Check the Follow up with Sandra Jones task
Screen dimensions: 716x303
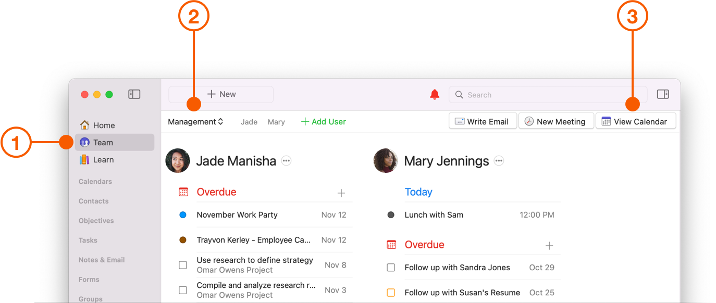coord(391,268)
